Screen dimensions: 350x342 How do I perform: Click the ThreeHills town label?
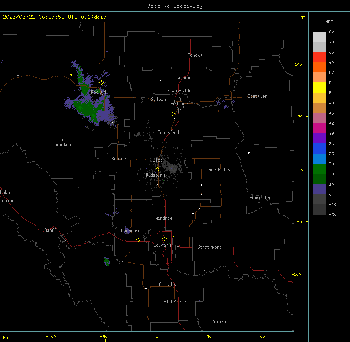click(218, 170)
